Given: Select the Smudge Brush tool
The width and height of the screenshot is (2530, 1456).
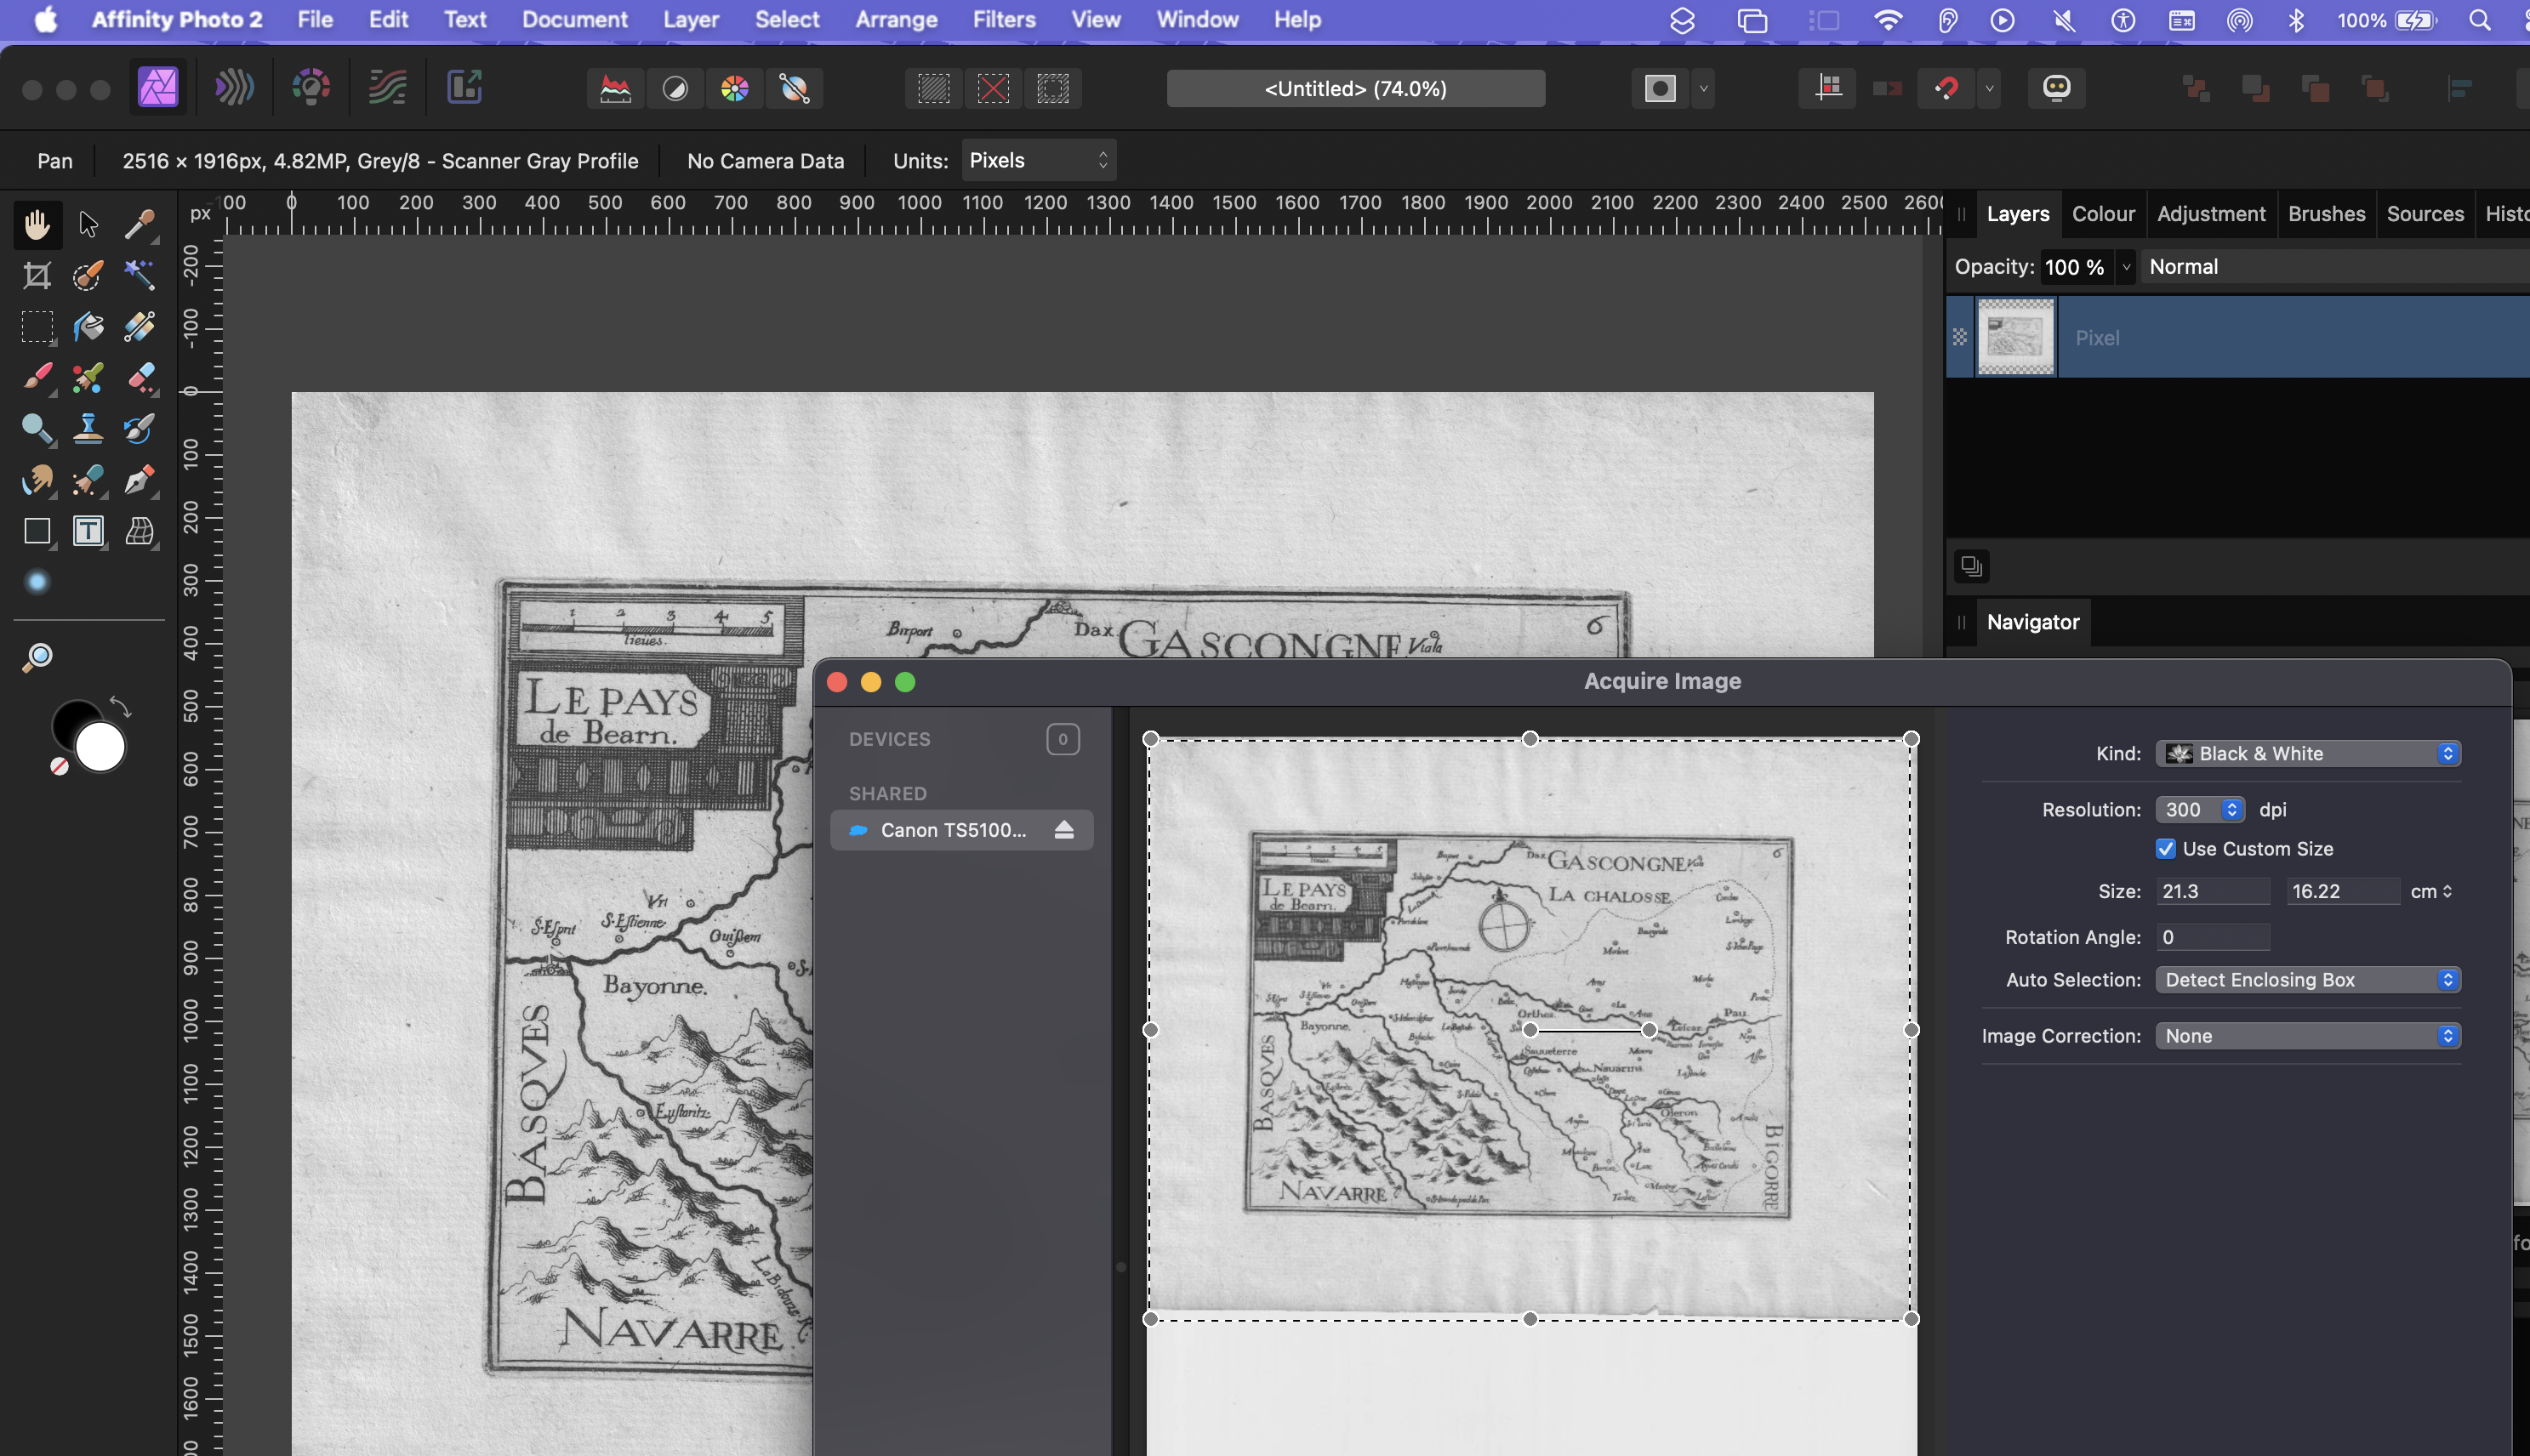Looking at the screenshot, I should click(37, 480).
